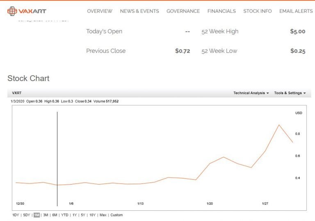This screenshot has width=315, height=221.
Task: Show year-to-date YTD chart
Action: (65, 215)
